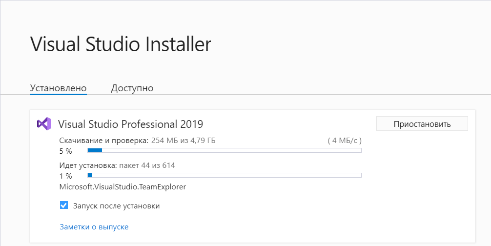Pause installation with the Приостановить button
Screen dimensions: 491x246
point(422,123)
